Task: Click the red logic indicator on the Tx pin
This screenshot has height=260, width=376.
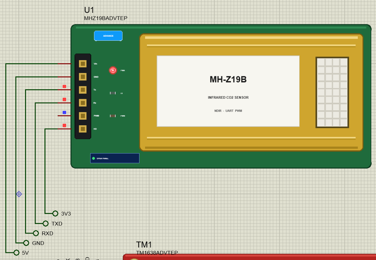Action: tap(64, 86)
